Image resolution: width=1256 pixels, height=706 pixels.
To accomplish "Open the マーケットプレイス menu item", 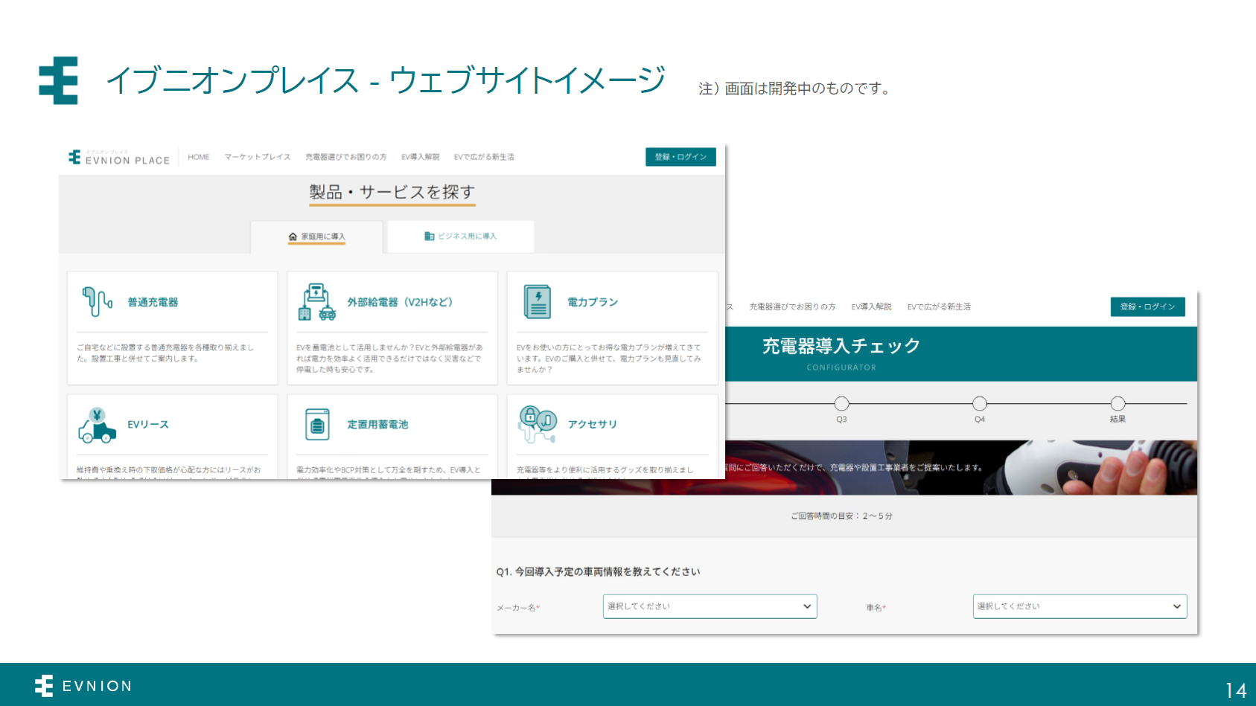I will tap(256, 157).
